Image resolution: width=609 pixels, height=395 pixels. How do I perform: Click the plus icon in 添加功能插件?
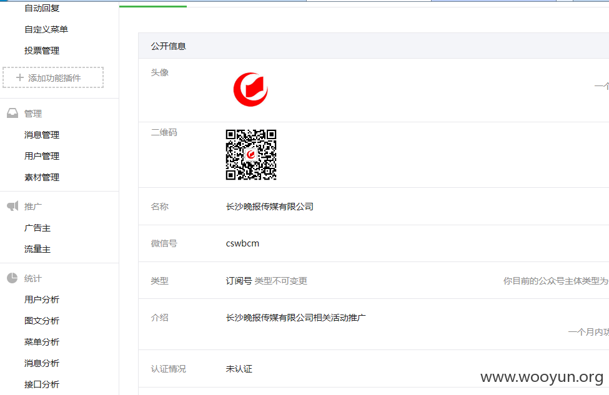coord(20,77)
